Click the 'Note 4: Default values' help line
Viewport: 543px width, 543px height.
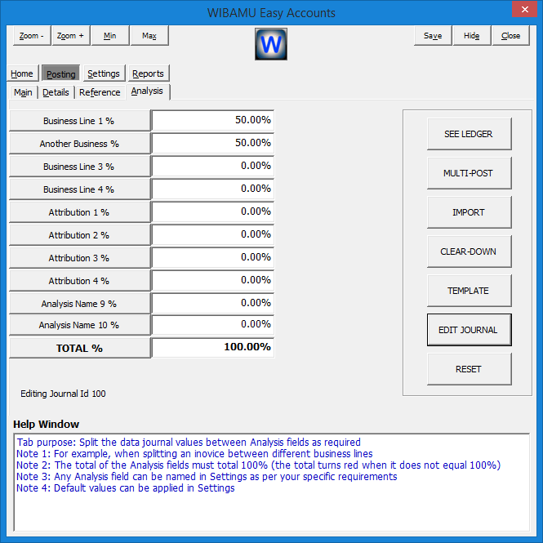click(126, 488)
